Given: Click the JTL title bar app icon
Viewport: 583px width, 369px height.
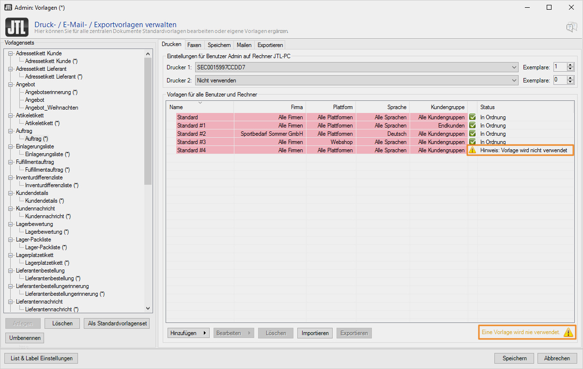Looking at the screenshot, I should [8, 7].
